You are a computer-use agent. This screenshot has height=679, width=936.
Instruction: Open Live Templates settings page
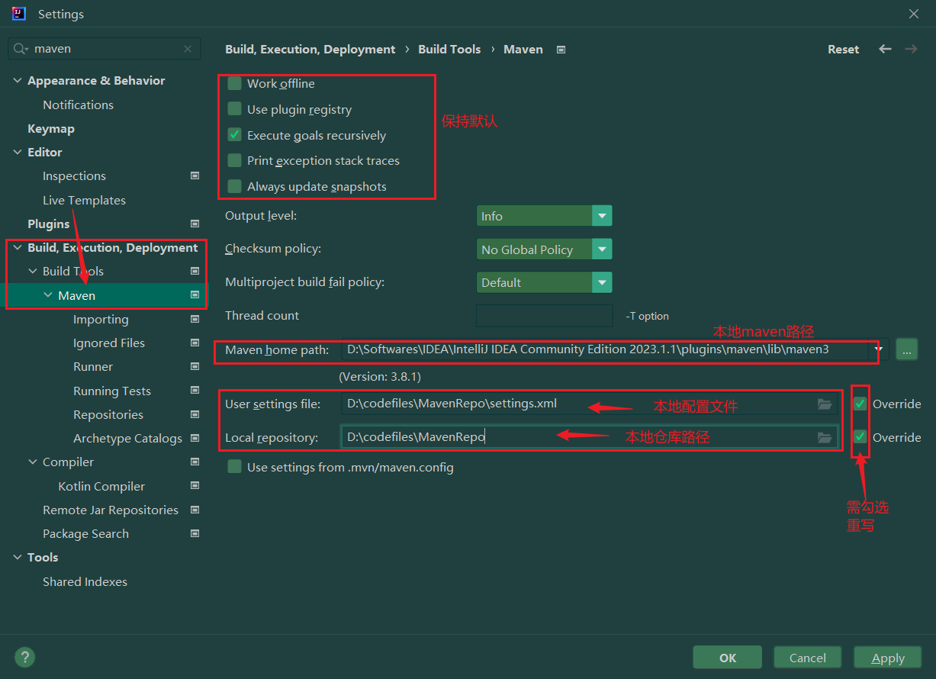point(84,200)
